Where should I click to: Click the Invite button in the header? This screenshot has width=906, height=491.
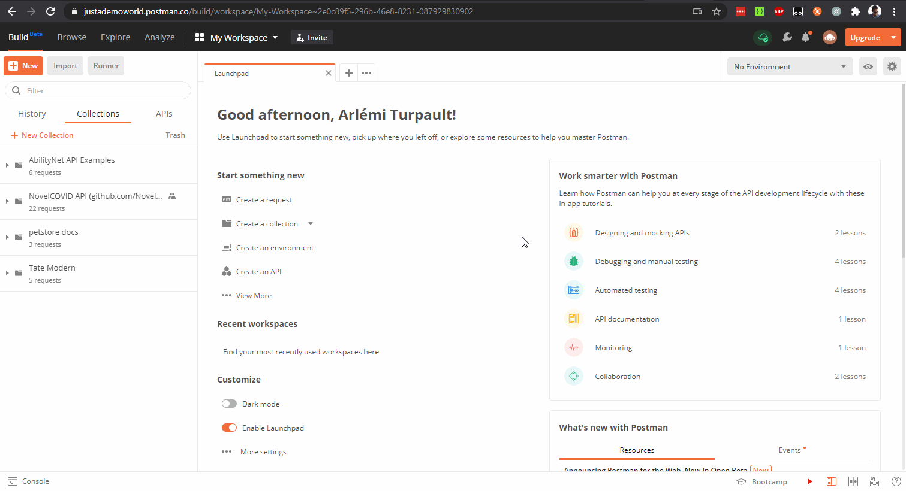tap(311, 37)
